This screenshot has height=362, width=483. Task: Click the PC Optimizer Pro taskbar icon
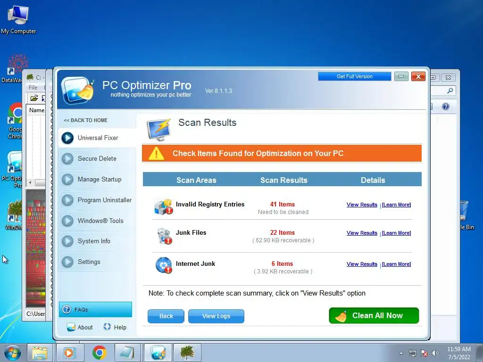158,353
